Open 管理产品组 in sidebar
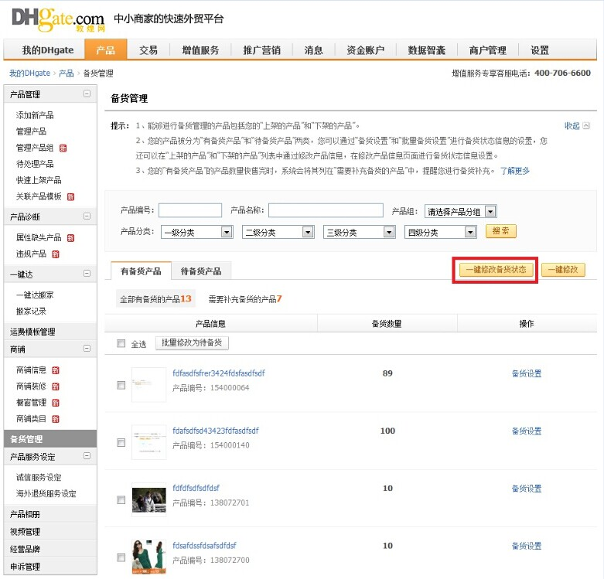 coord(35,148)
